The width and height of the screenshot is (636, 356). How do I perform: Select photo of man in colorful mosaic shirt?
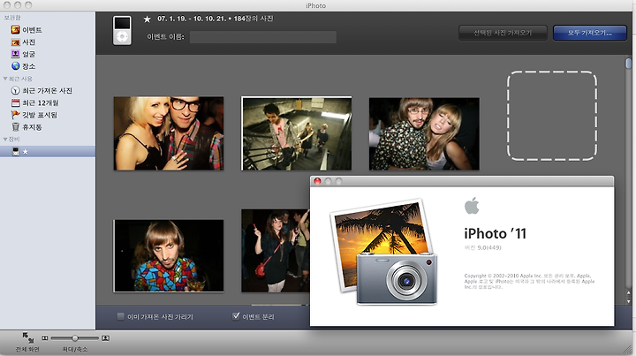[169, 256]
